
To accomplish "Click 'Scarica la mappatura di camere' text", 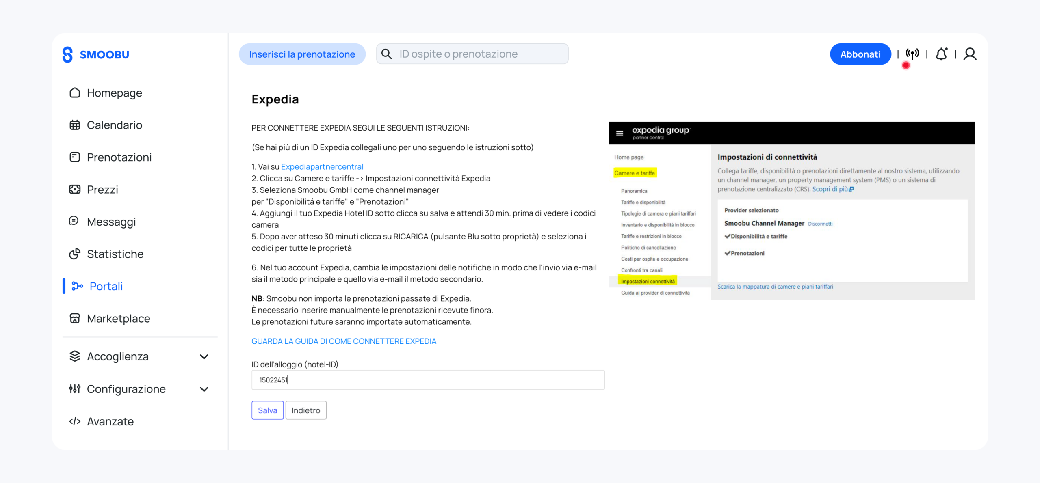I will (775, 287).
